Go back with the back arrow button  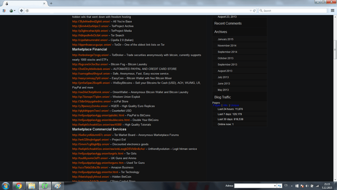(21, 11)
